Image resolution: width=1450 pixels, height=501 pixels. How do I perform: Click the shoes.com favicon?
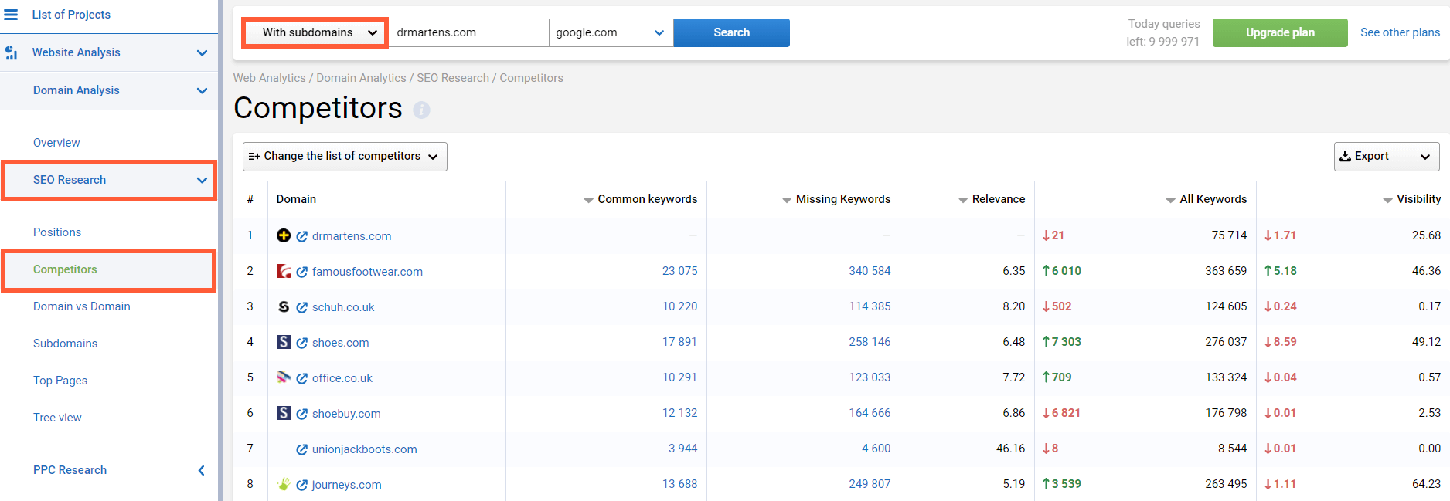tap(284, 342)
